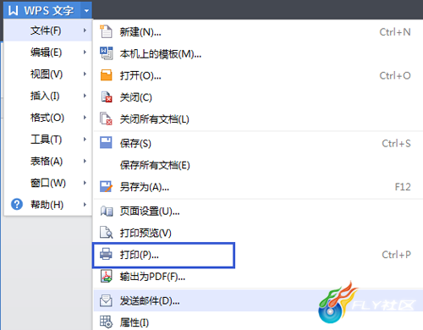Image resolution: width=423 pixels, height=330 pixels.
Task: Choose 新建(N)... from File menu
Action: 258,31
